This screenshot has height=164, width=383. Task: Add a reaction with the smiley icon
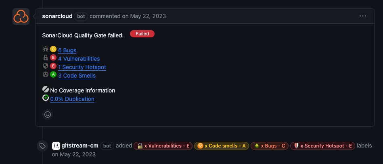48,115
